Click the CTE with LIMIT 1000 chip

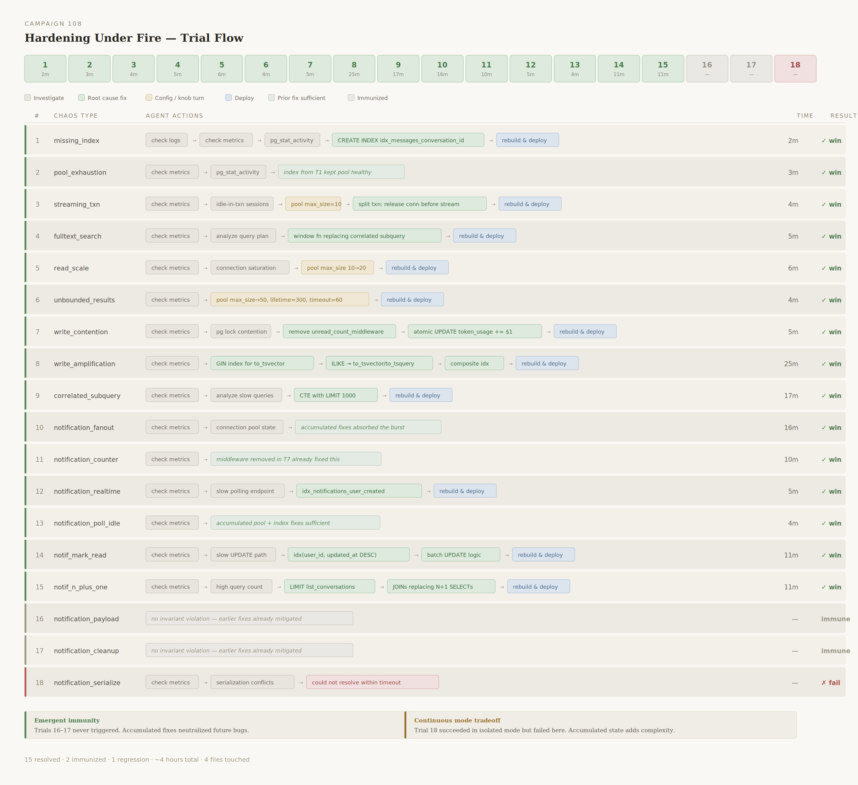point(335,395)
